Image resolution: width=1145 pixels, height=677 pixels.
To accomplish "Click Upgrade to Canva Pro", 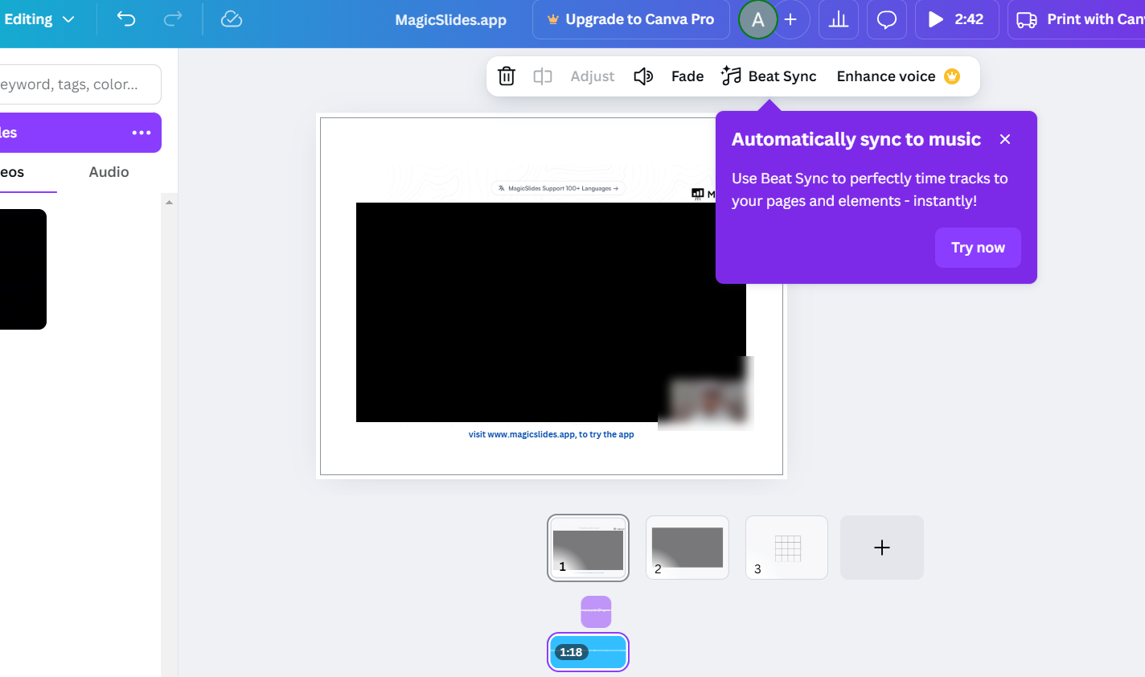I will pyautogui.click(x=630, y=19).
